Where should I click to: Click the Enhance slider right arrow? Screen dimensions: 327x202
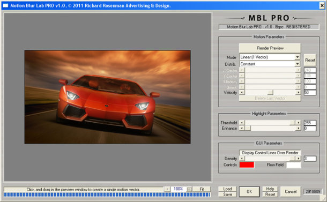tap(298, 128)
